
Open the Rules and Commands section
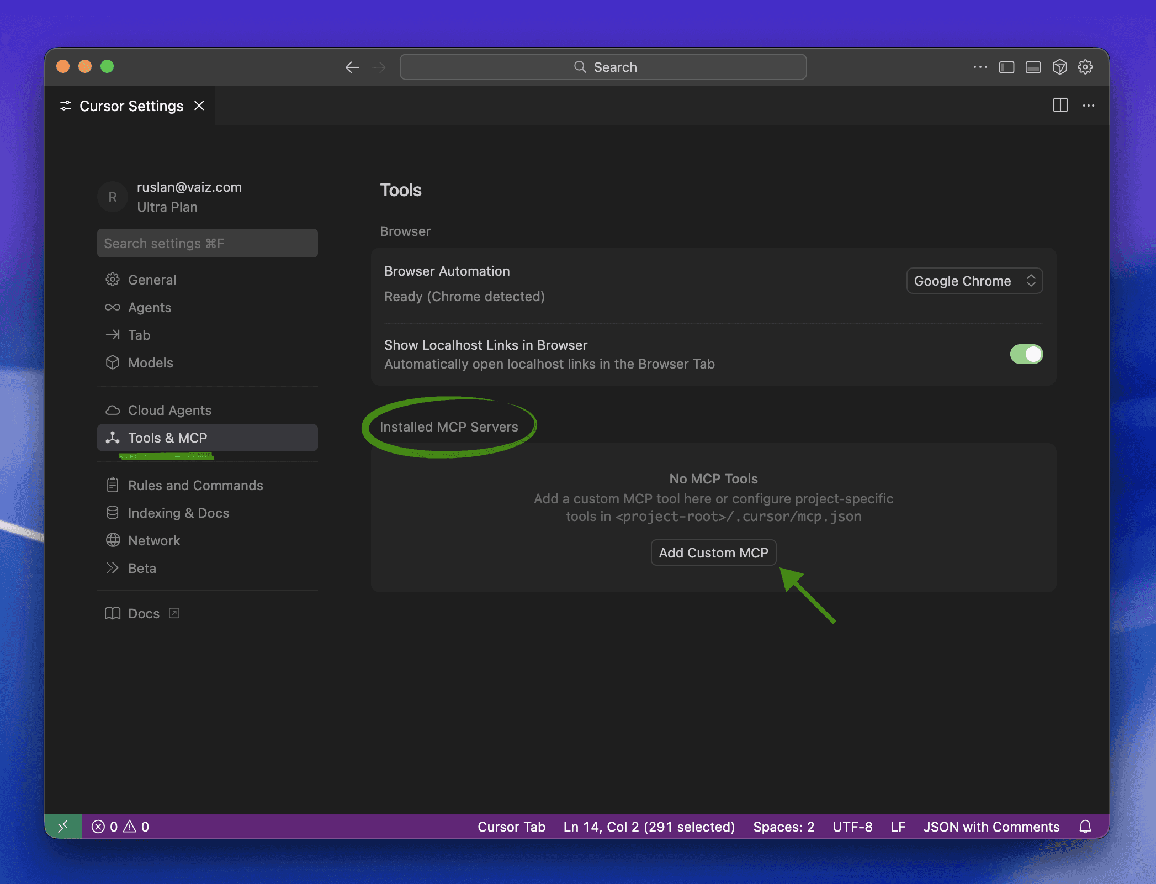coord(195,485)
